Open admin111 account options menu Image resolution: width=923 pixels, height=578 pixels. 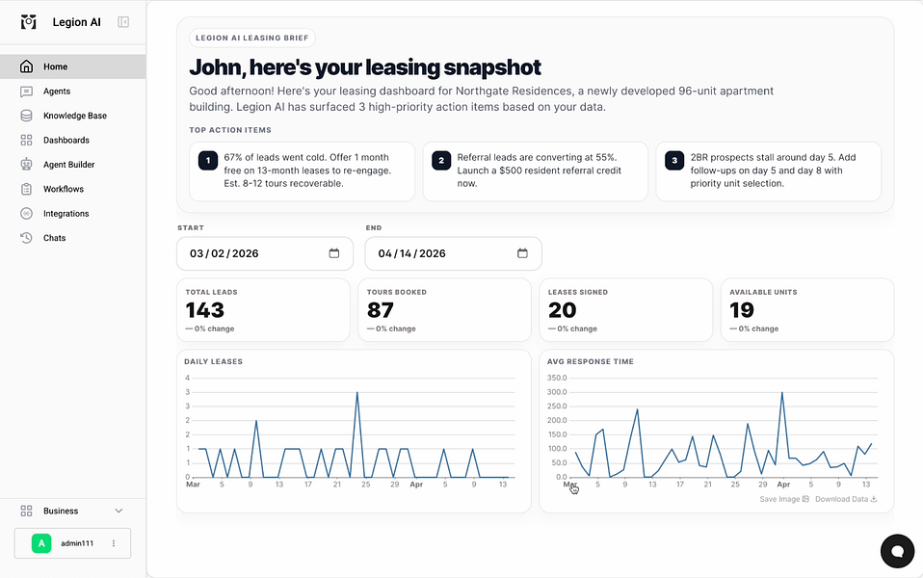pyautogui.click(x=114, y=543)
